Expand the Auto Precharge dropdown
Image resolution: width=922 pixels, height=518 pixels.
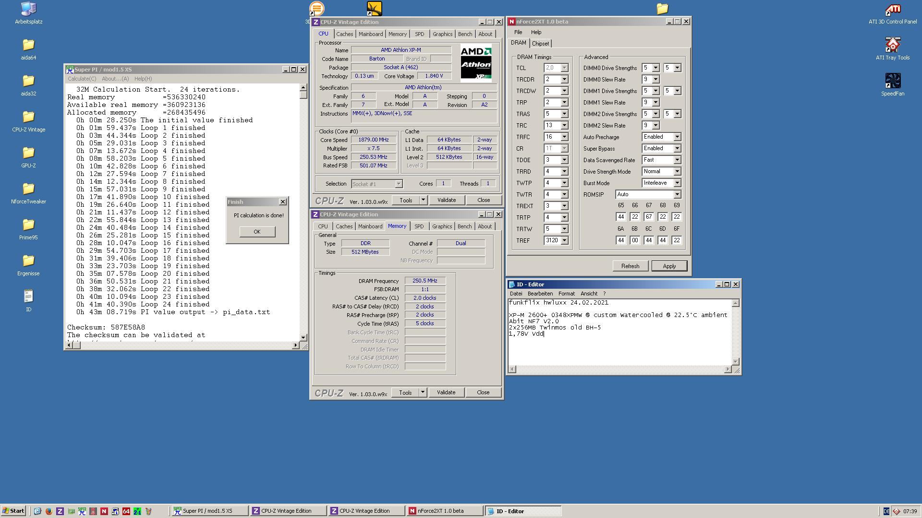(677, 137)
